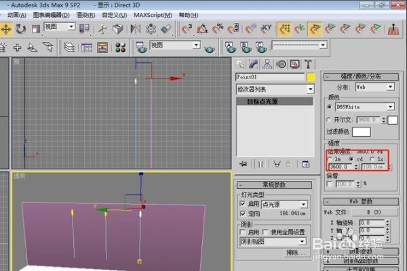Click the Web 文件 B (3) button

pos(374,212)
